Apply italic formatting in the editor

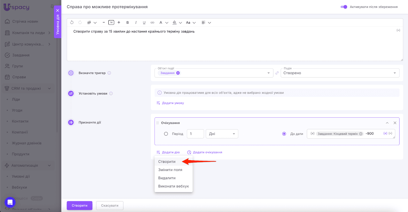point(136,22)
